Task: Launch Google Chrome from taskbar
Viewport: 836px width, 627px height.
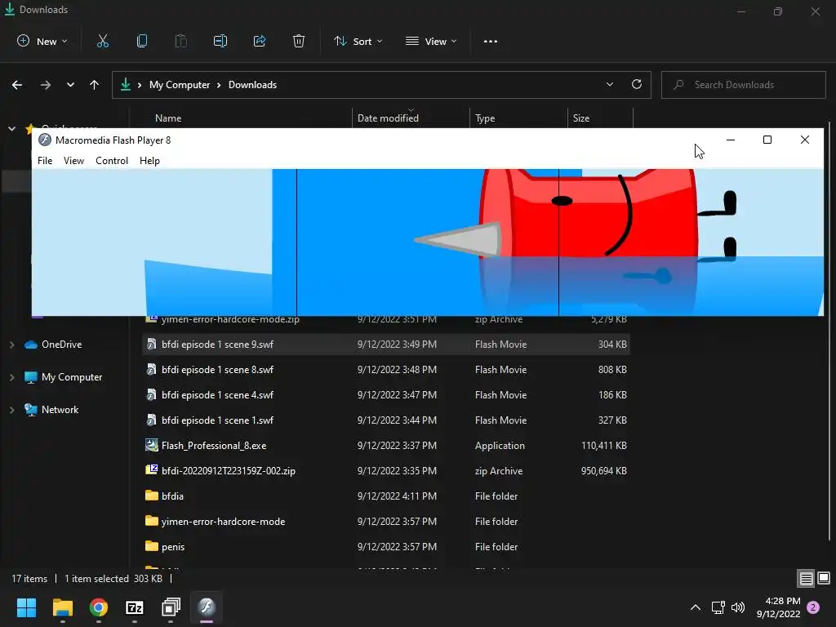Action: pyautogui.click(x=99, y=607)
